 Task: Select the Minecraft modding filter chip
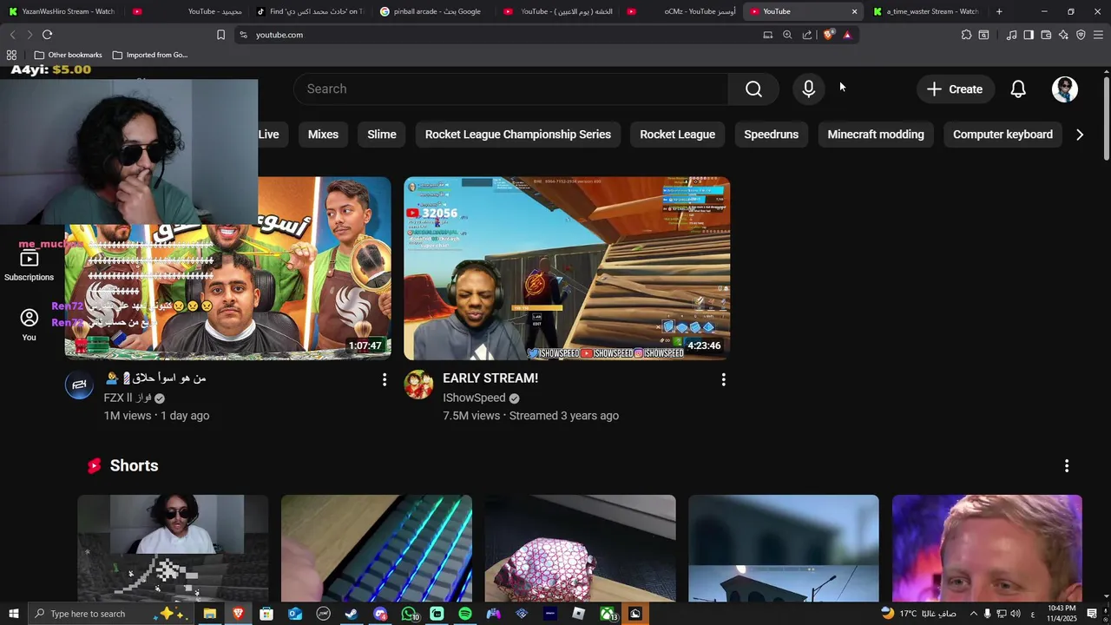[x=876, y=135]
